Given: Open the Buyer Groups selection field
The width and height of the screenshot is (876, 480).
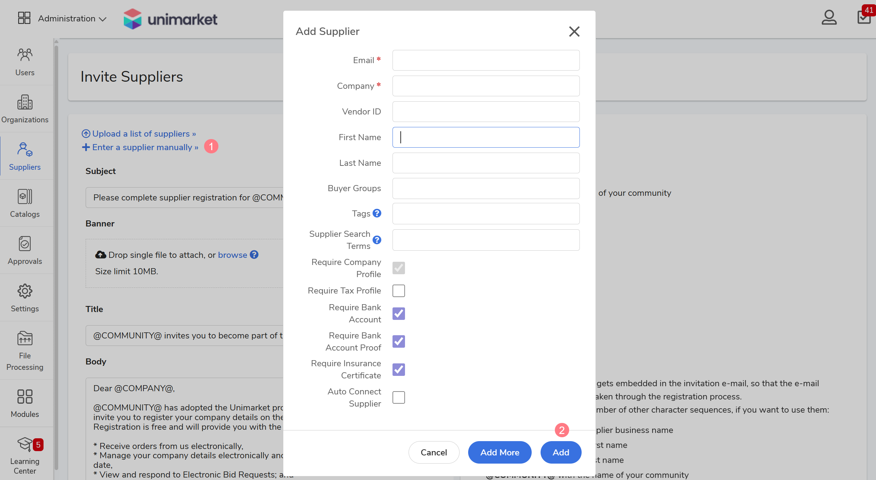Looking at the screenshot, I should point(486,188).
